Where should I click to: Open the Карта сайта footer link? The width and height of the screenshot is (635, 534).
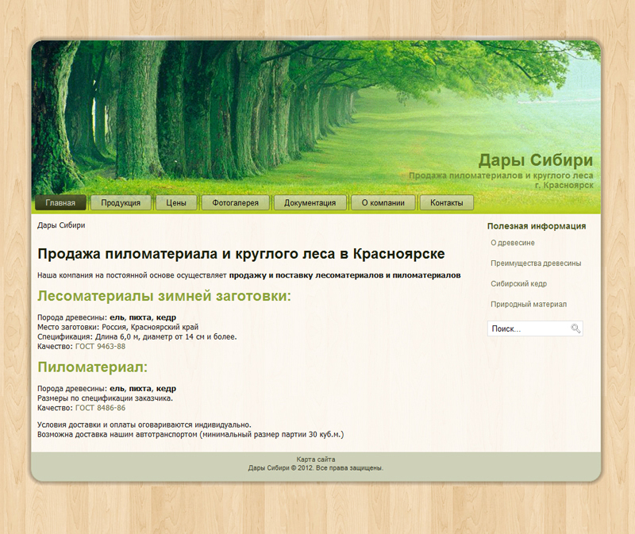click(316, 459)
